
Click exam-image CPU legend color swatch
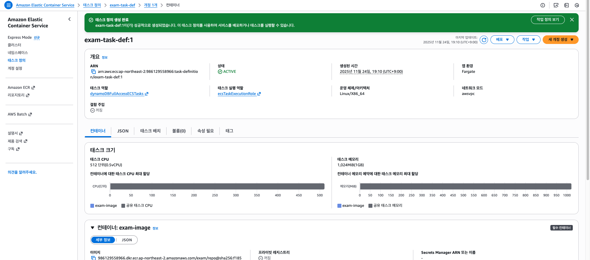coord(92,206)
